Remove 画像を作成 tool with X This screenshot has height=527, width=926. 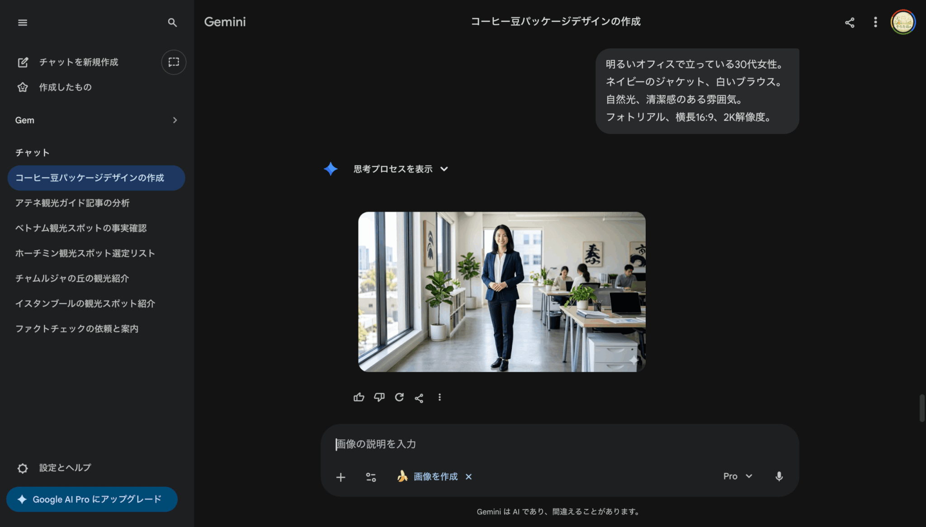469,477
